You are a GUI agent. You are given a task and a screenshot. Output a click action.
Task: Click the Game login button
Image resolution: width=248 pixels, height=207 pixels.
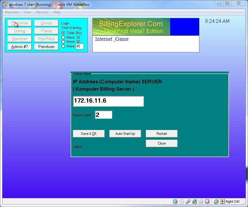click(20, 31)
